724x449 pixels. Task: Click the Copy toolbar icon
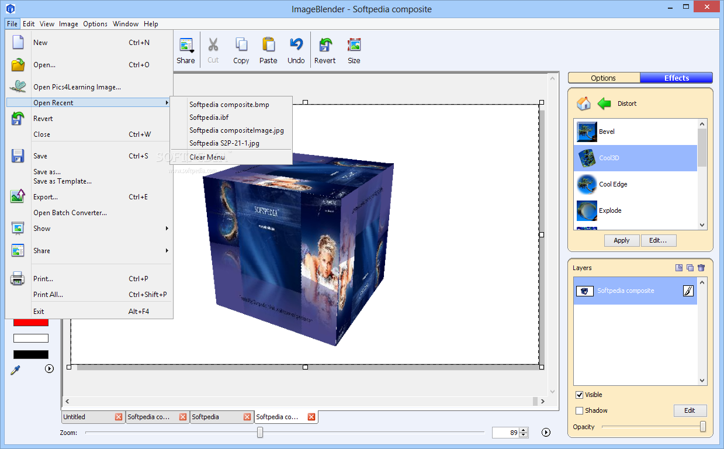click(241, 45)
